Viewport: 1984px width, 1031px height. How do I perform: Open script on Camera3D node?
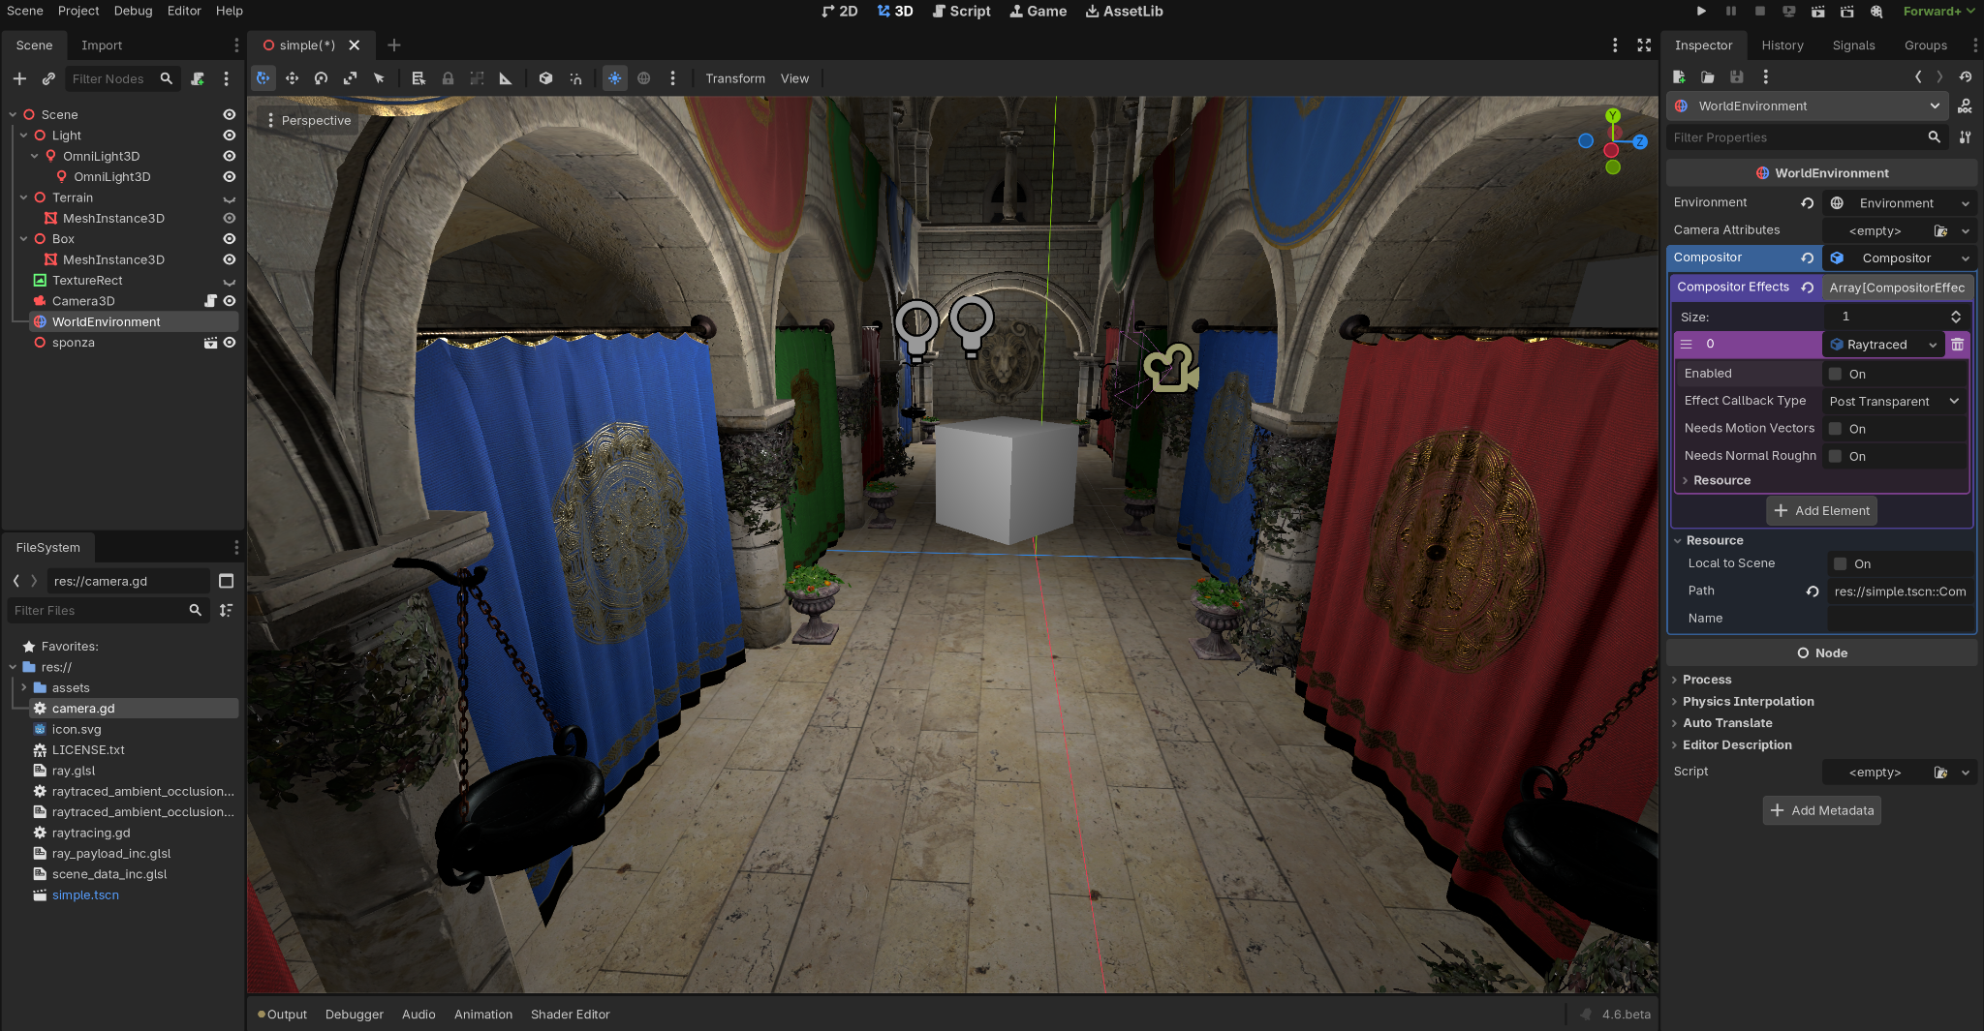pos(210,301)
